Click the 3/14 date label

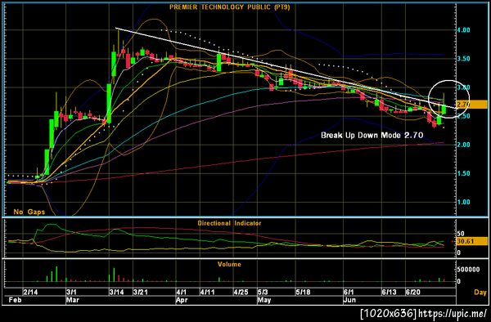[116, 292]
